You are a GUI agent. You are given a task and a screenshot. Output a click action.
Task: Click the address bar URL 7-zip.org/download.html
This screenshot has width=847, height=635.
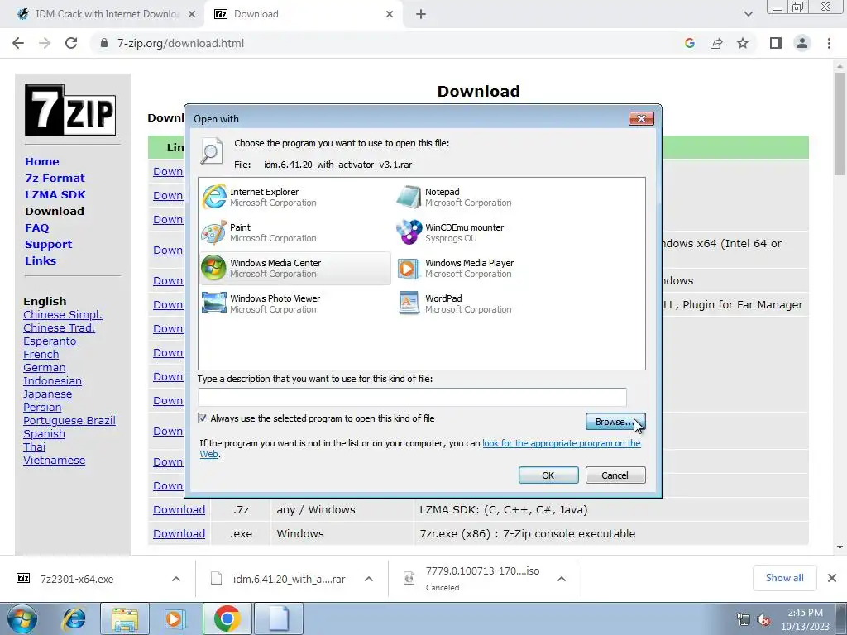coord(180,43)
